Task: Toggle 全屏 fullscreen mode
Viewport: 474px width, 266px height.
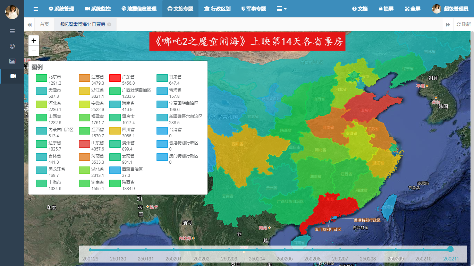Action: click(x=413, y=9)
